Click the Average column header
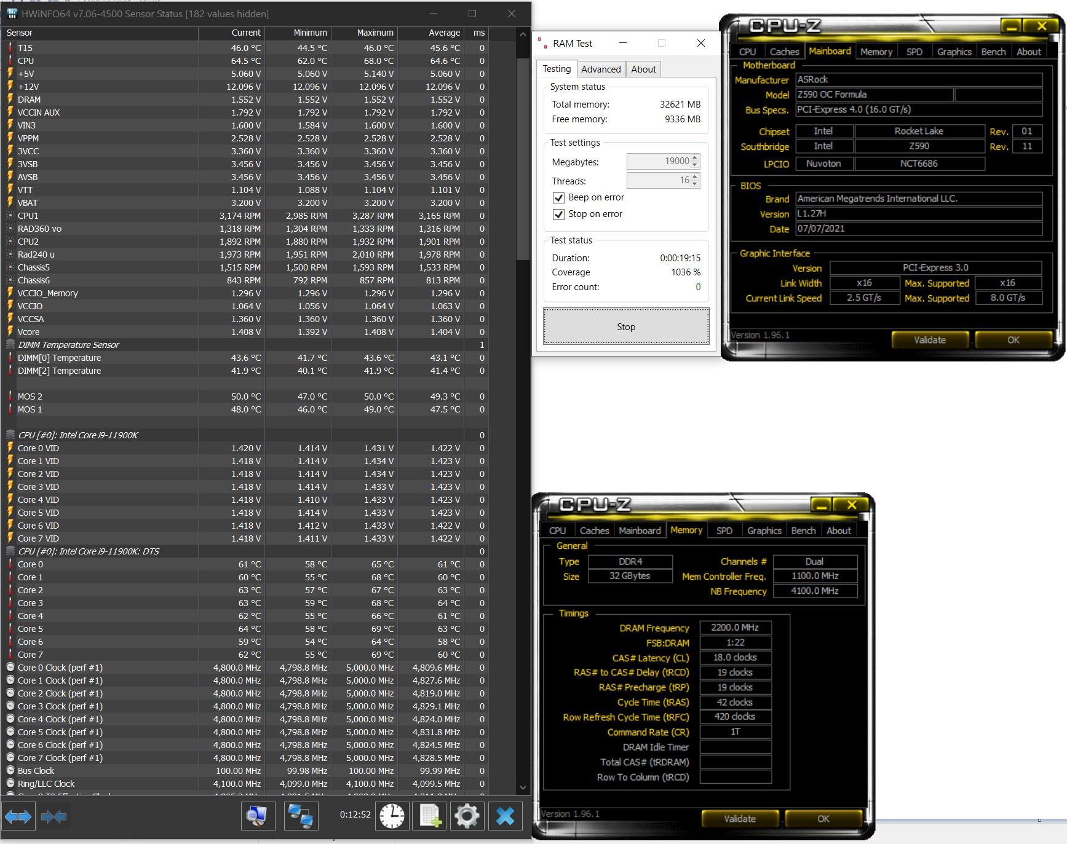 430,33
